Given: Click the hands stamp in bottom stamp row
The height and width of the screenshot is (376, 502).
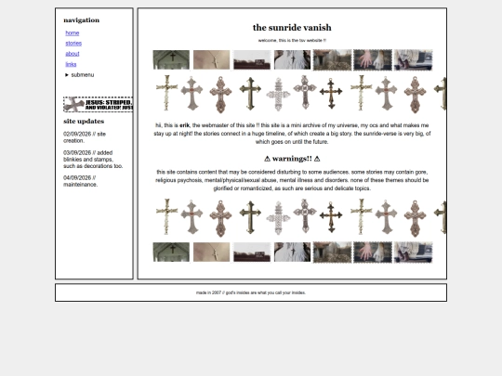Looking at the screenshot, I should (x=373, y=253).
